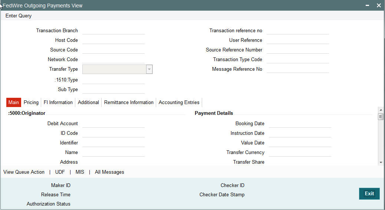
Task: Minimize the FedWire Outgoing Payments View window
Action: pos(367,6)
